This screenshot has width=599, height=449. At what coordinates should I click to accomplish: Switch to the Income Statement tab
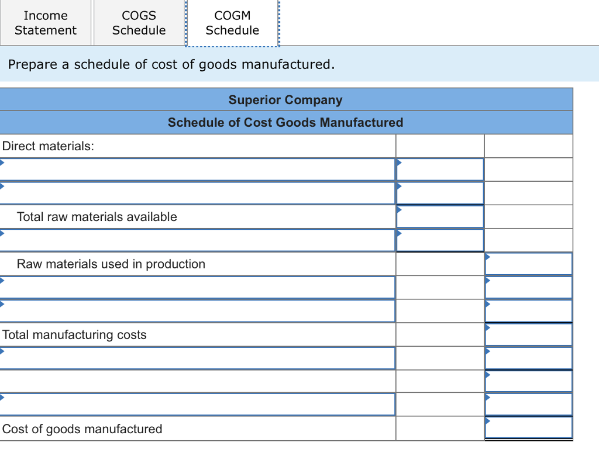coord(46,23)
